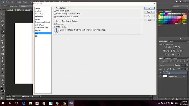This screenshot has height=106, width=189.
Task: Select the Rectangular Marquee tool
Action: [3, 18]
